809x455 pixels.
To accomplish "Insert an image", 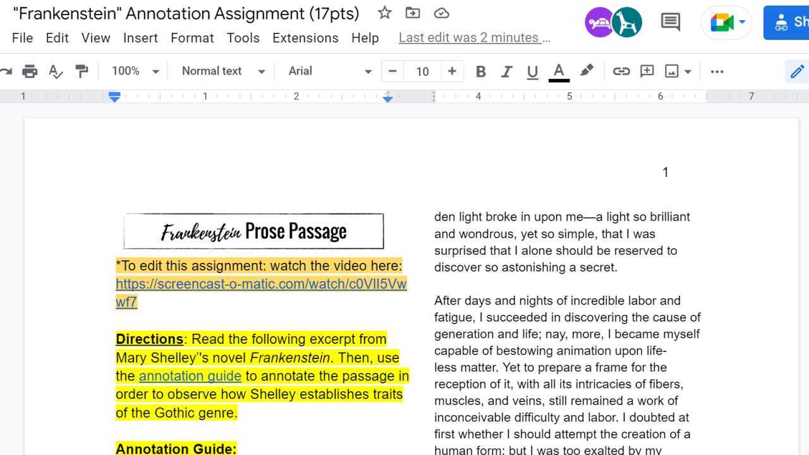I will click(672, 71).
